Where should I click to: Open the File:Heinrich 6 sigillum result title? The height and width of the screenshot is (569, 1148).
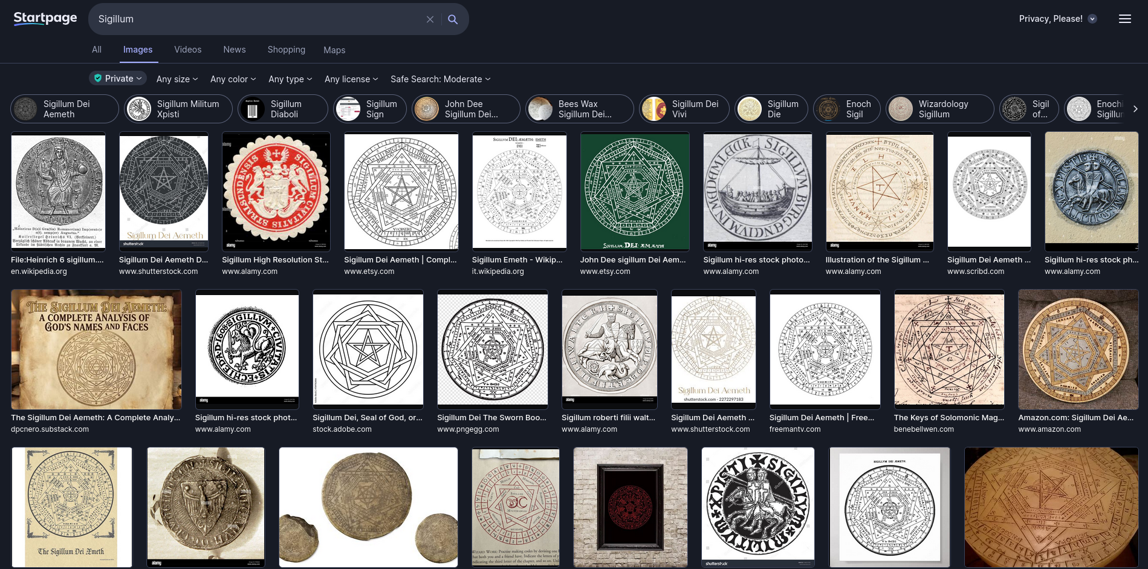pos(57,260)
